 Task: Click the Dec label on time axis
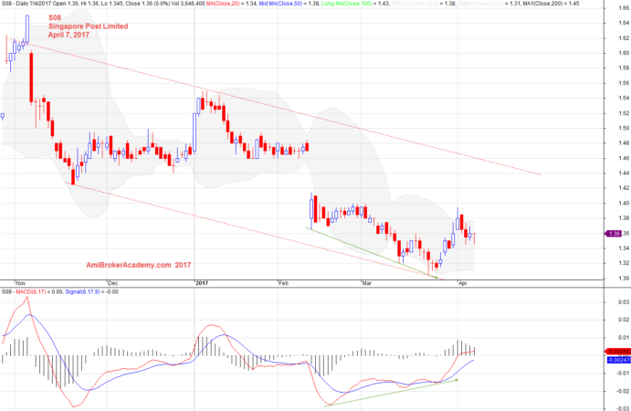click(x=112, y=283)
